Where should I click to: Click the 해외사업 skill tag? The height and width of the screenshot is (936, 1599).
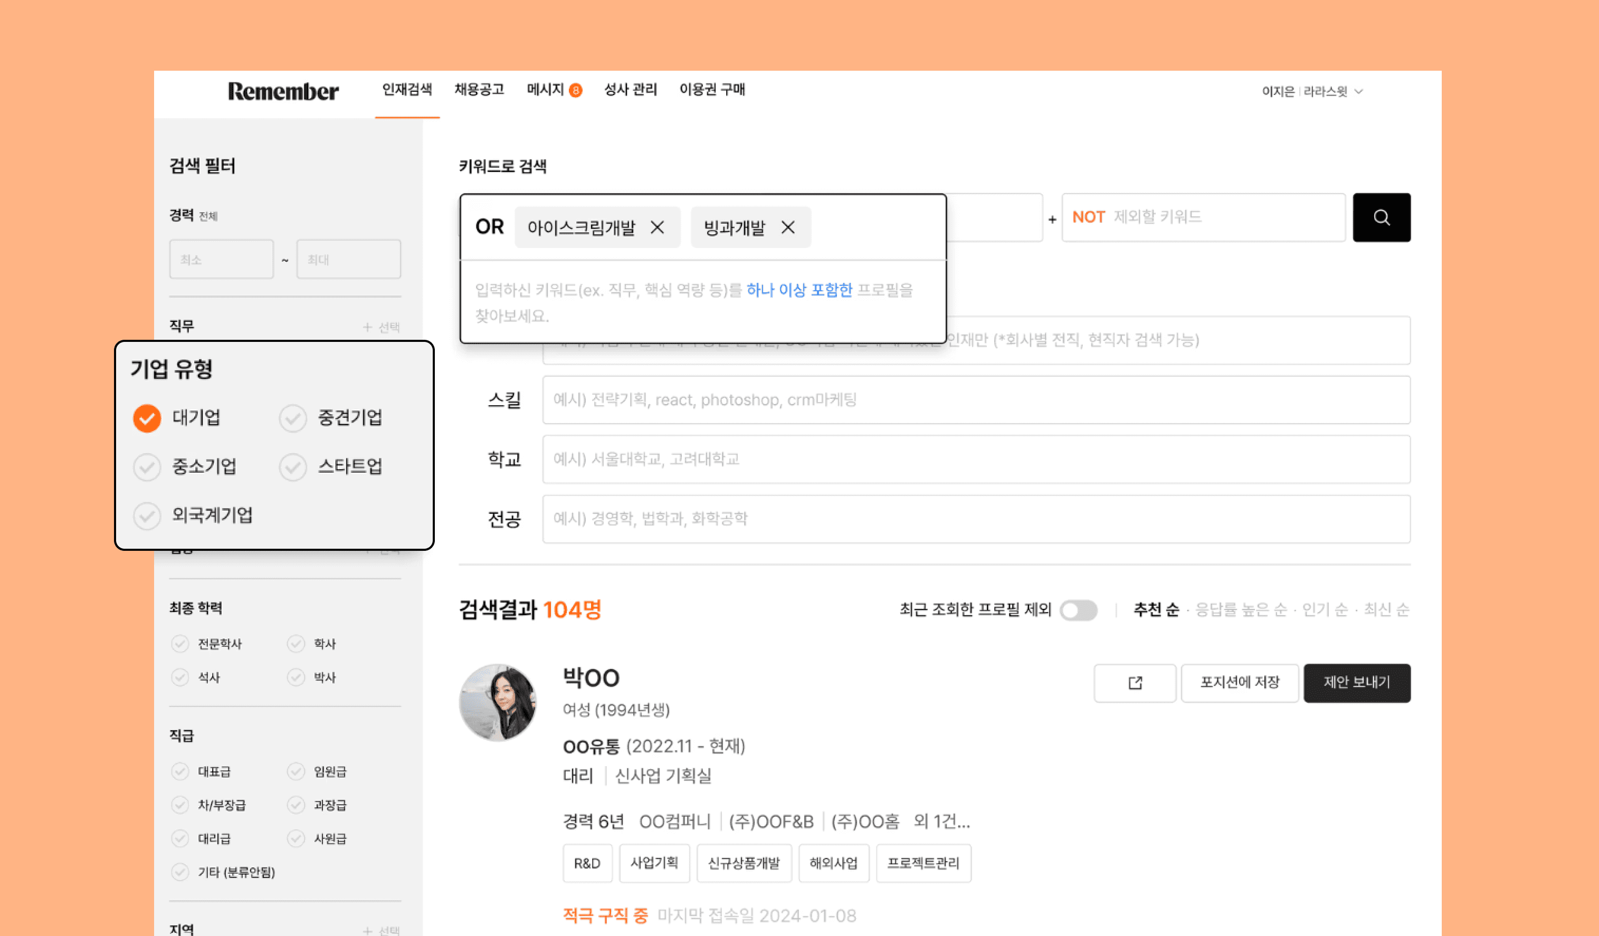(x=833, y=863)
